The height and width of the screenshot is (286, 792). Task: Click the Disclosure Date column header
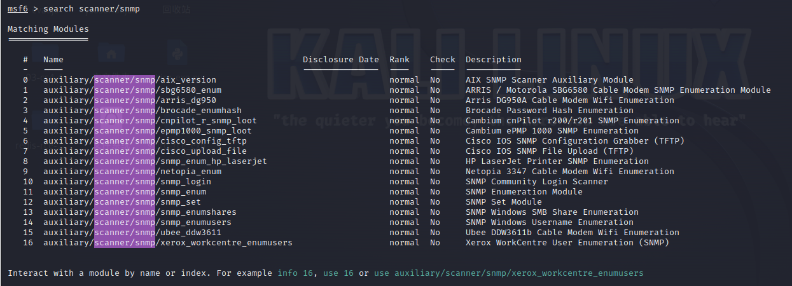click(340, 60)
